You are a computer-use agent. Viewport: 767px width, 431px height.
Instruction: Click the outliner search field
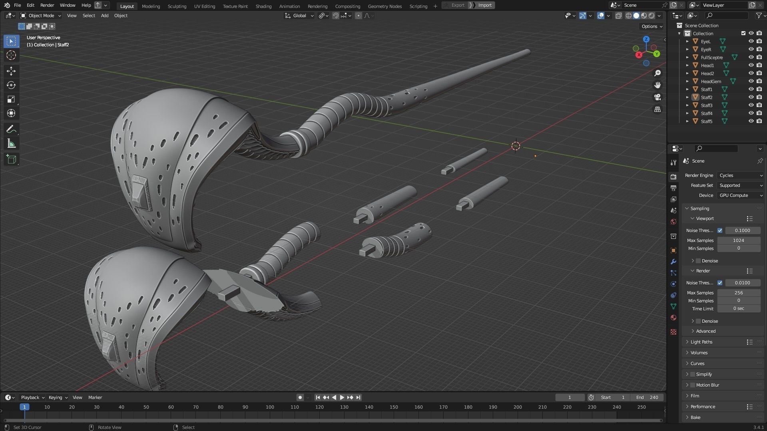(727, 16)
